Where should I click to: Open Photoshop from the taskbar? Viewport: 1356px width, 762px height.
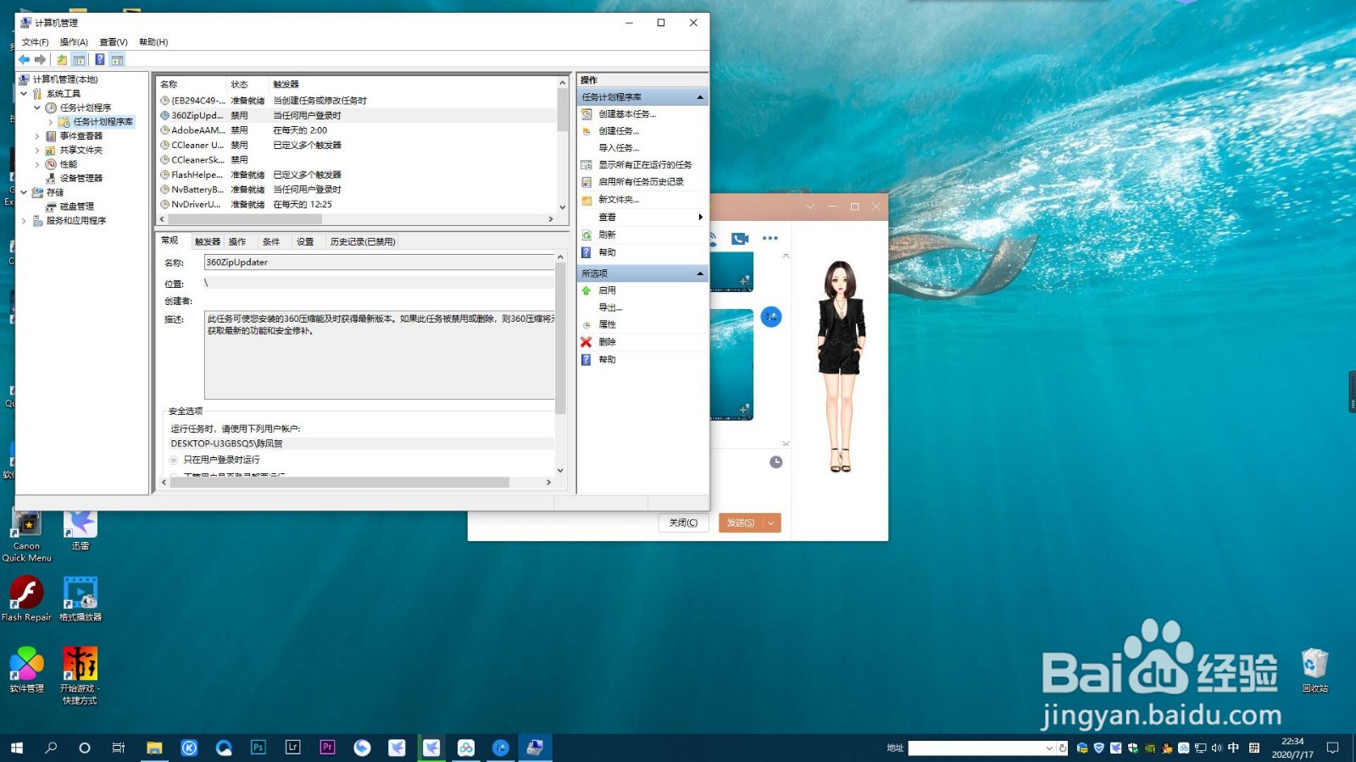pos(258,748)
